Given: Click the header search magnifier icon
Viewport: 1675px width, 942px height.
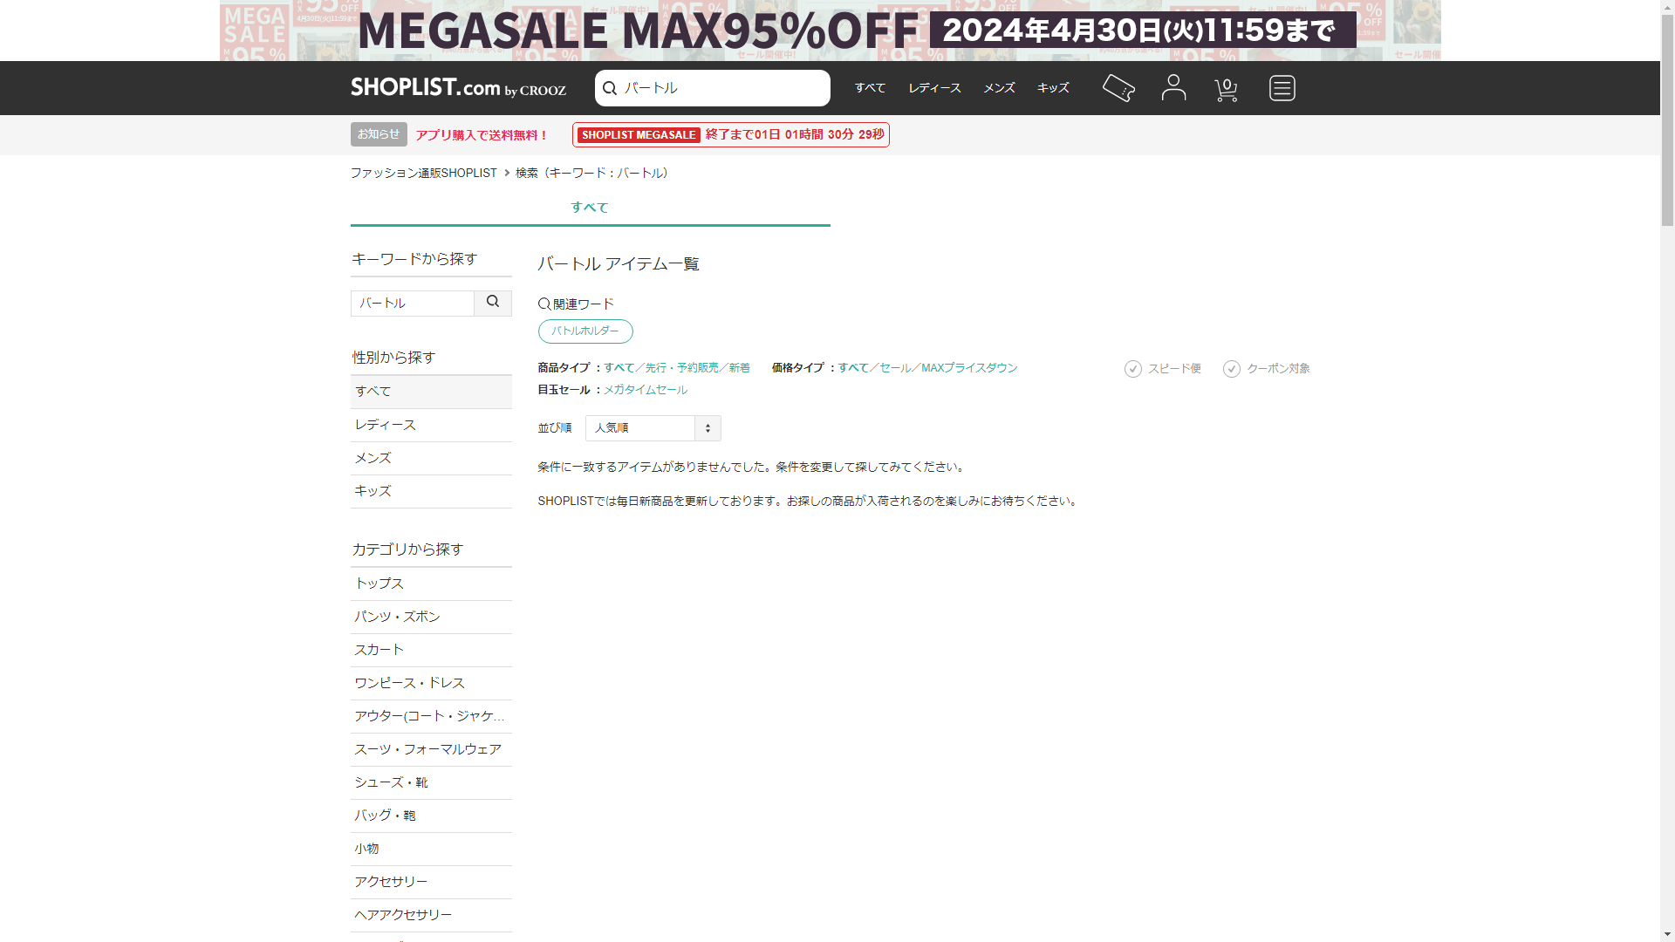Looking at the screenshot, I should pyautogui.click(x=610, y=88).
